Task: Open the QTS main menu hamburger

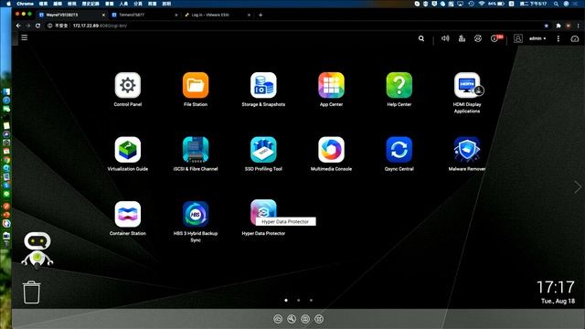Action: point(25,37)
